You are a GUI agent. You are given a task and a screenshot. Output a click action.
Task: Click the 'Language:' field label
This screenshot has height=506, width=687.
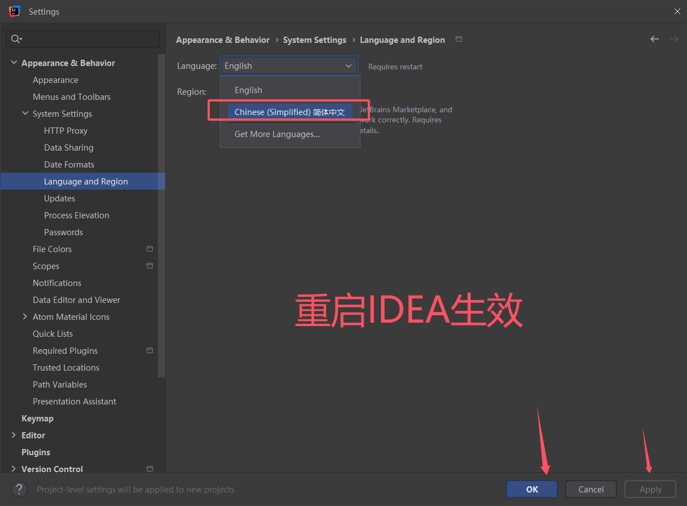click(197, 66)
